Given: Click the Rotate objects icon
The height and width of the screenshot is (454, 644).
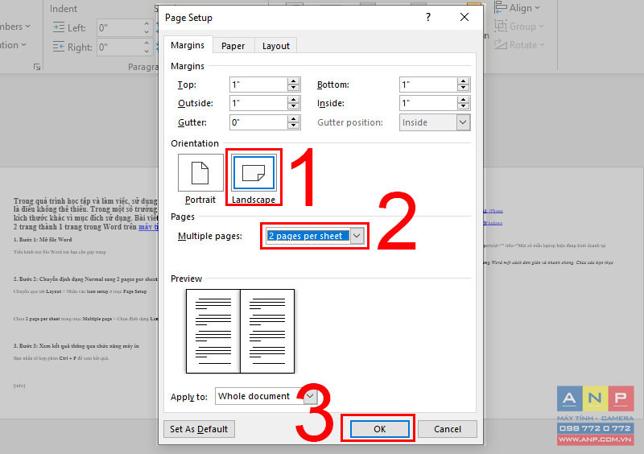Looking at the screenshot, I should tap(500, 44).
